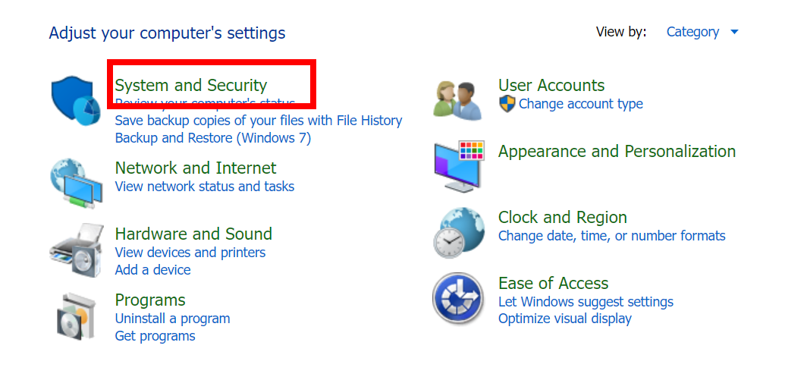Screen dimensions: 785x377
Task: Open Save backup copies with File History
Action: pyautogui.click(x=258, y=121)
